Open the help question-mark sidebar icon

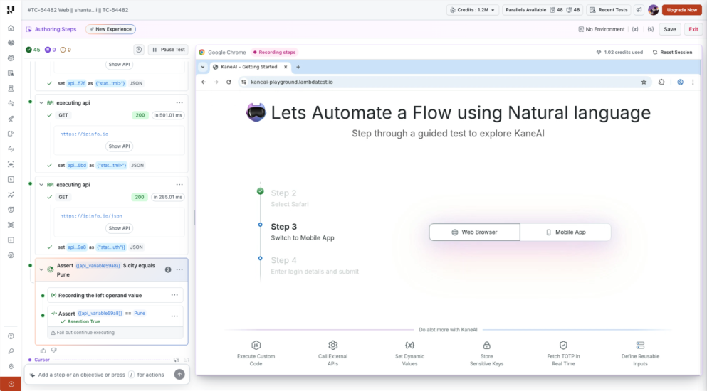(11, 336)
